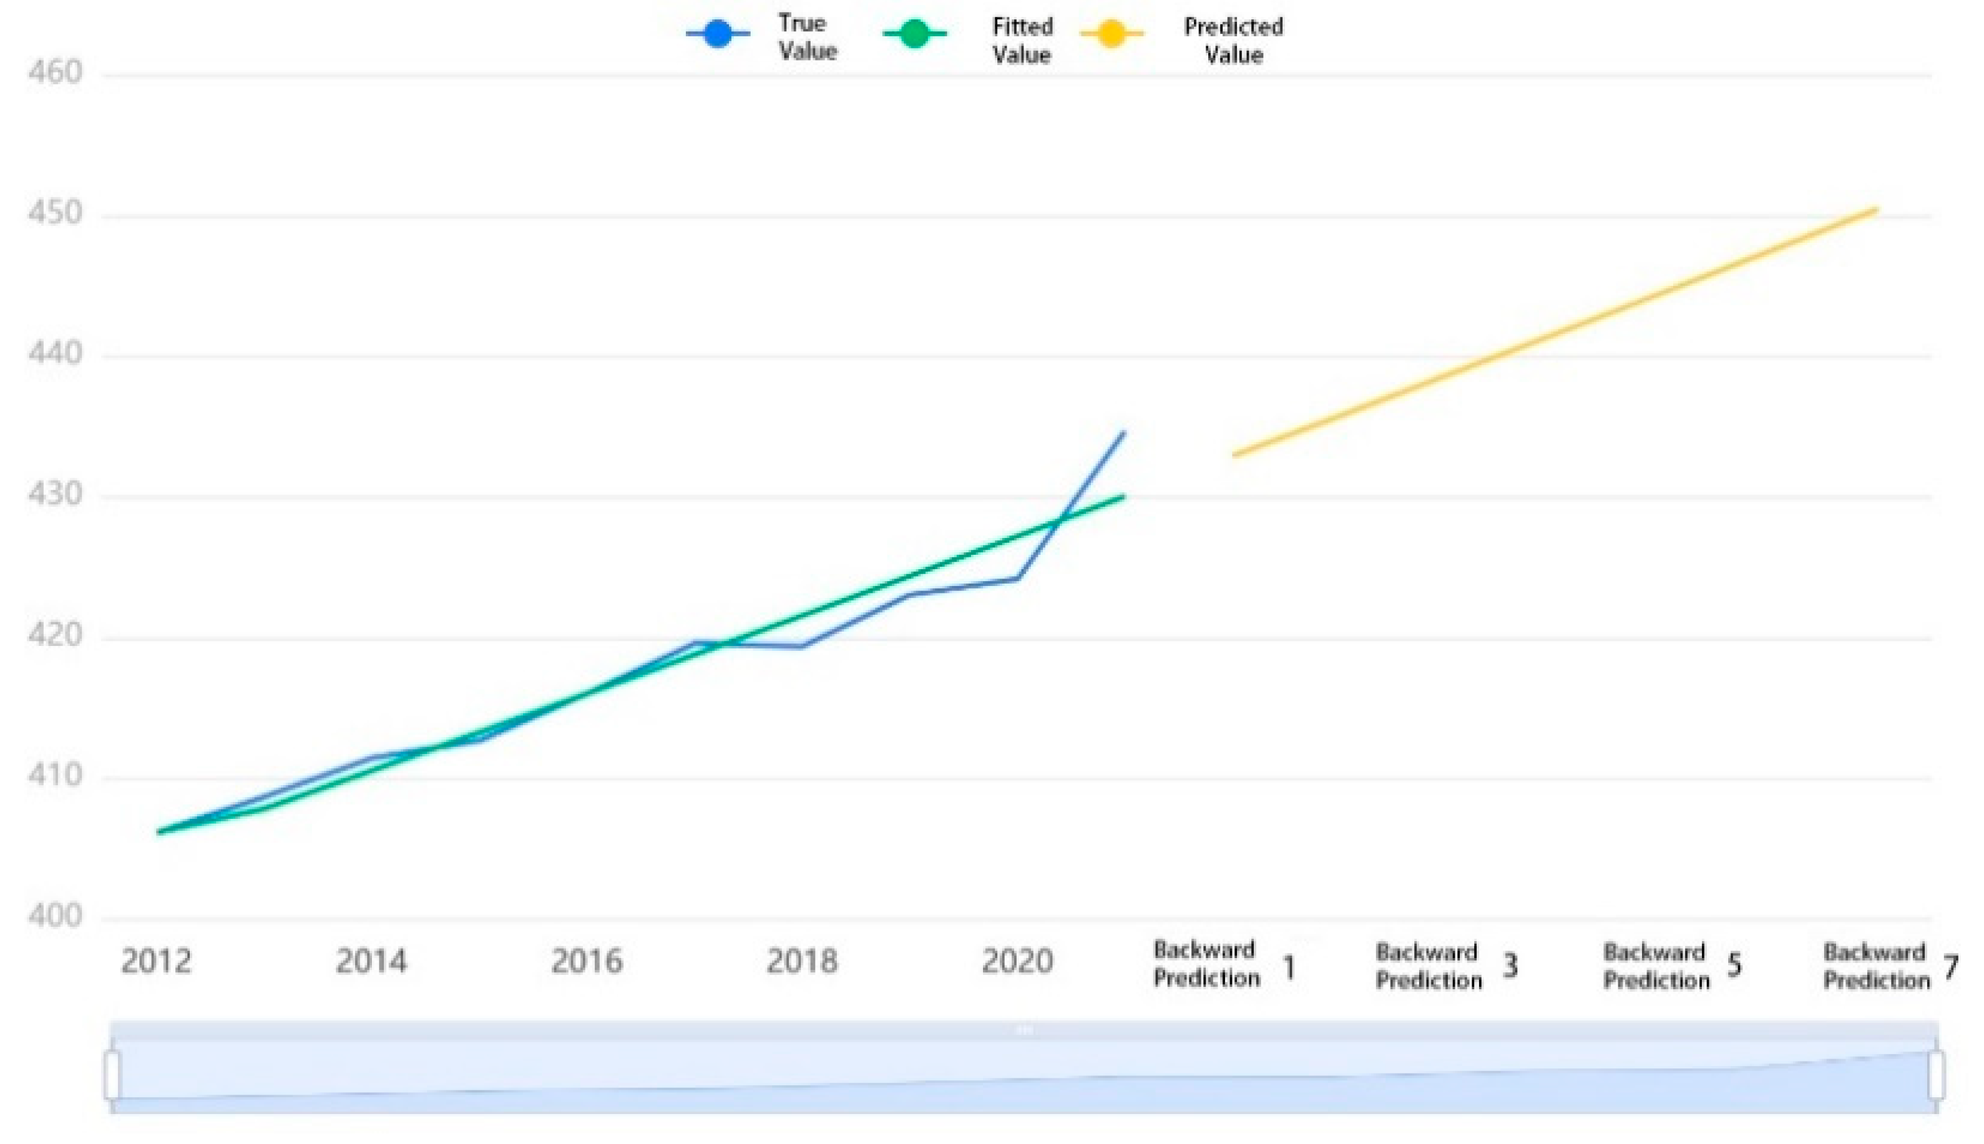Click the 2020 x-axis label
Screen dimensions: 1984x1144
[x=1017, y=961]
